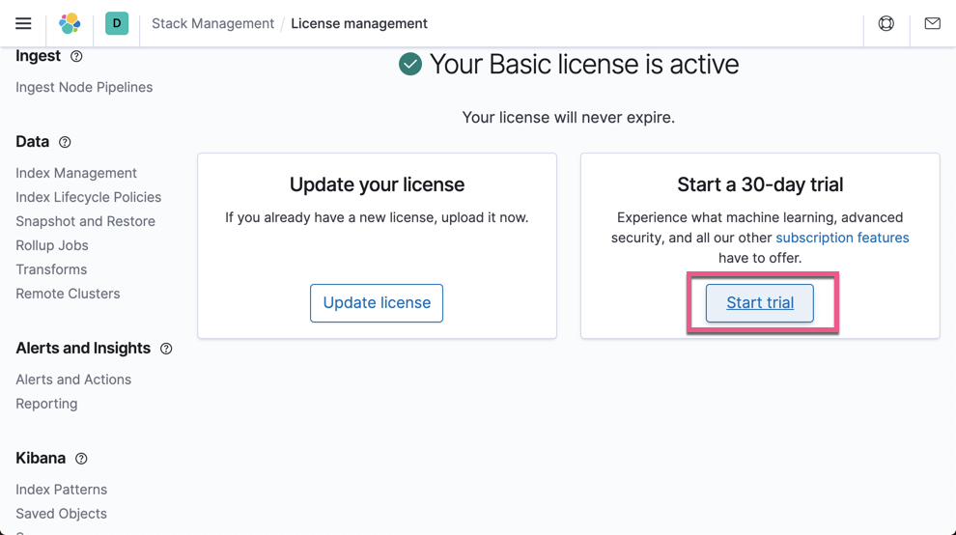Click the Start trial button
This screenshot has width=956, height=535.
760,302
